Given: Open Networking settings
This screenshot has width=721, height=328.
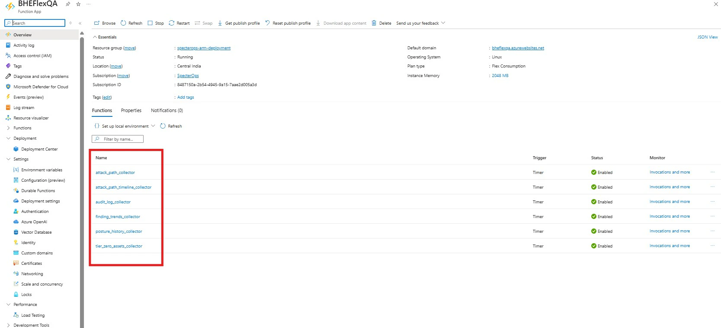Looking at the screenshot, I should [32, 273].
